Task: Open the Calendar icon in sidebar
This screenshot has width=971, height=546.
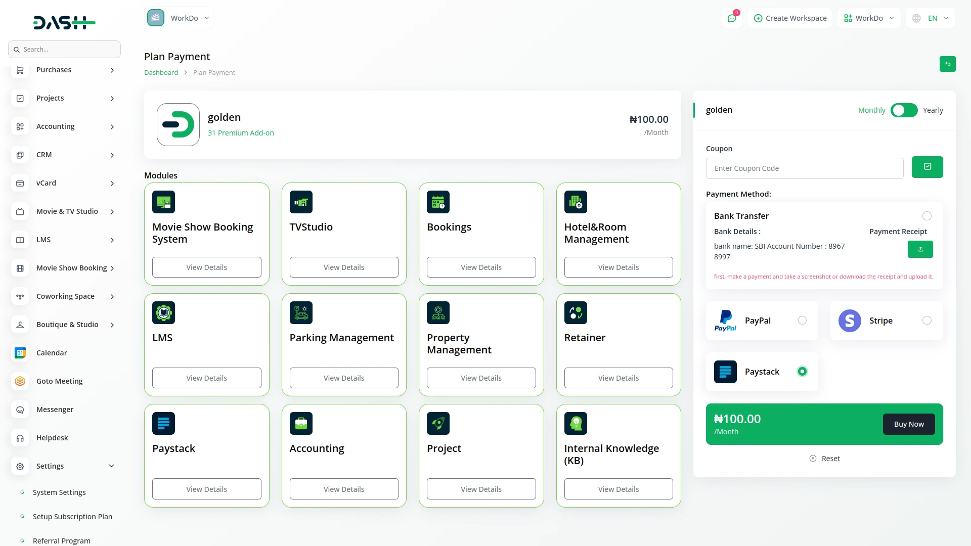Action: pyautogui.click(x=20, y=353)
